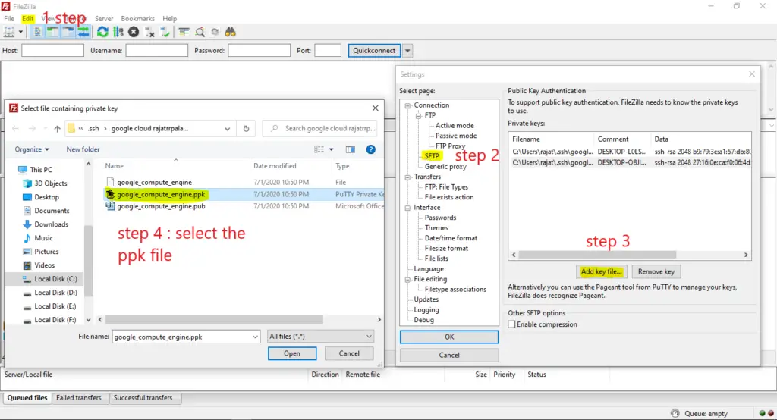The width and height of the screenshot is (777, 420).
Task: Open the Quickconnect history dropdown arrow
Action: (407, 51)
